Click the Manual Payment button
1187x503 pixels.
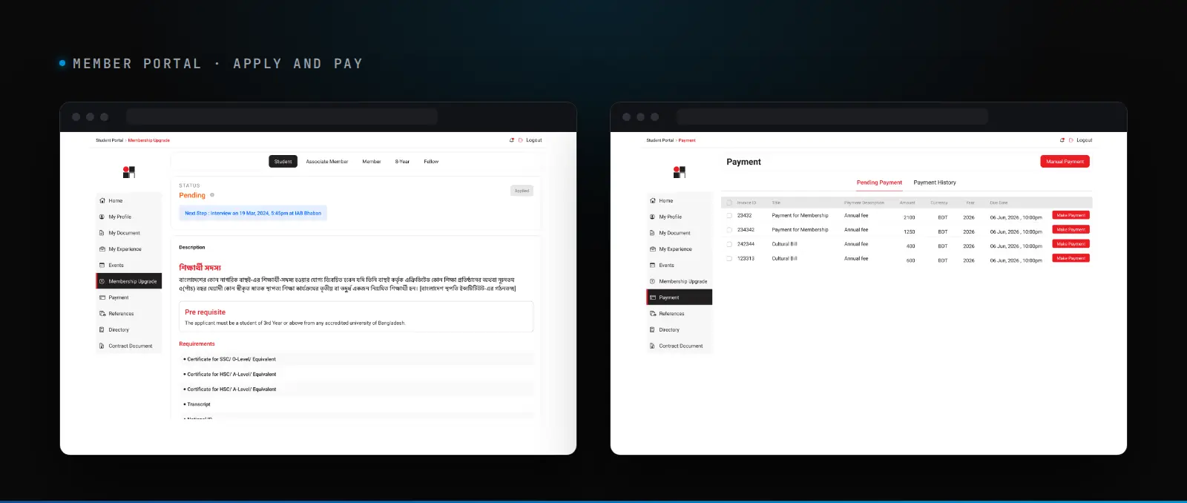click(1065, 162)
